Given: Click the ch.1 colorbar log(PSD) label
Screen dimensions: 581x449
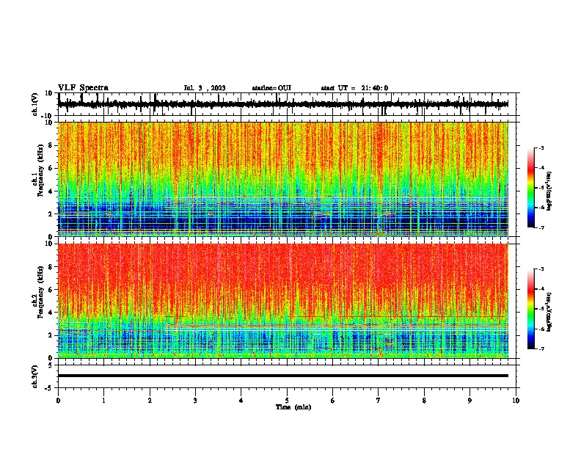Looking at the screenshot, I should point(549,191).
